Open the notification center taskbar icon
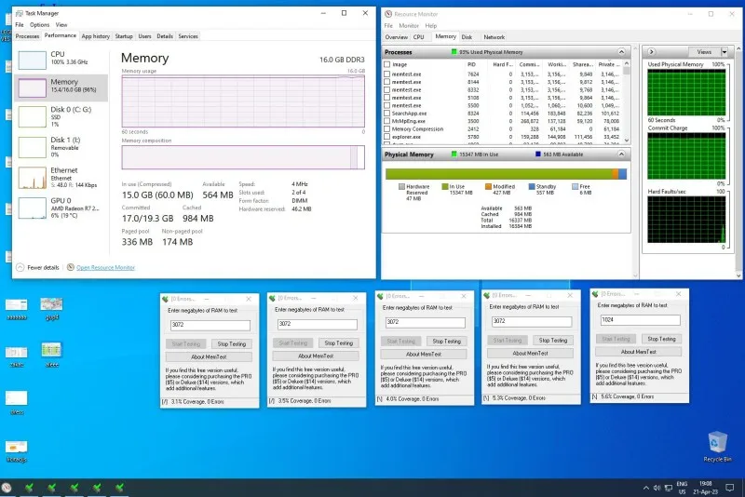The height and width of the screenshot is (497, 745). click(x=729, y=488)
